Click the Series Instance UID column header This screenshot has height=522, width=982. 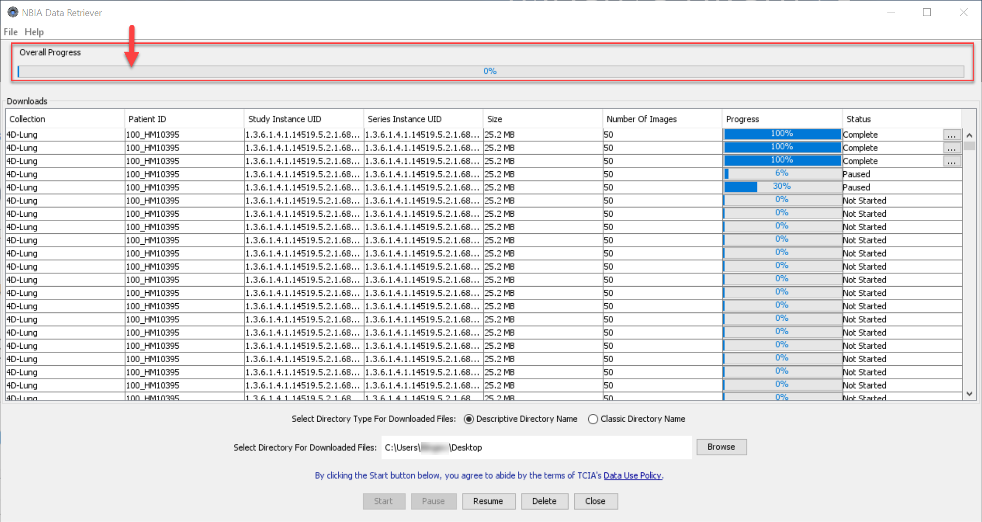point(423,119)
